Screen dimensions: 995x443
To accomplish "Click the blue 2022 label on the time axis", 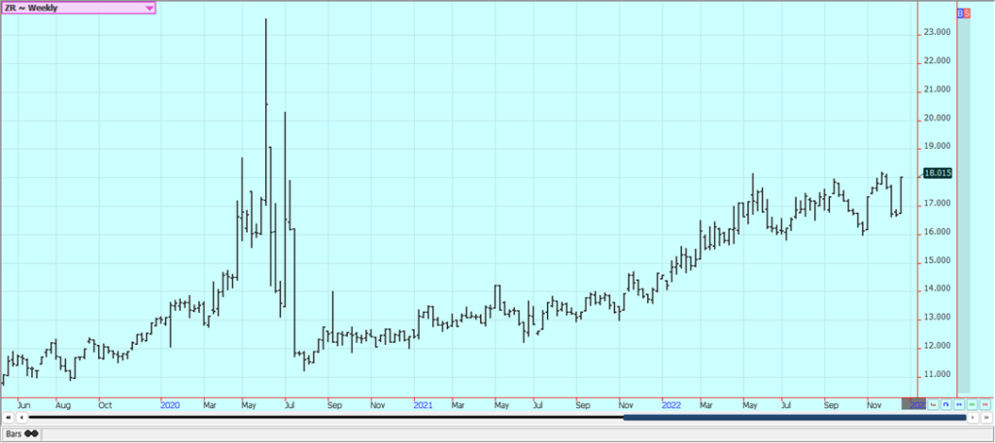I will pyautogui.click(x=671, y=405).
